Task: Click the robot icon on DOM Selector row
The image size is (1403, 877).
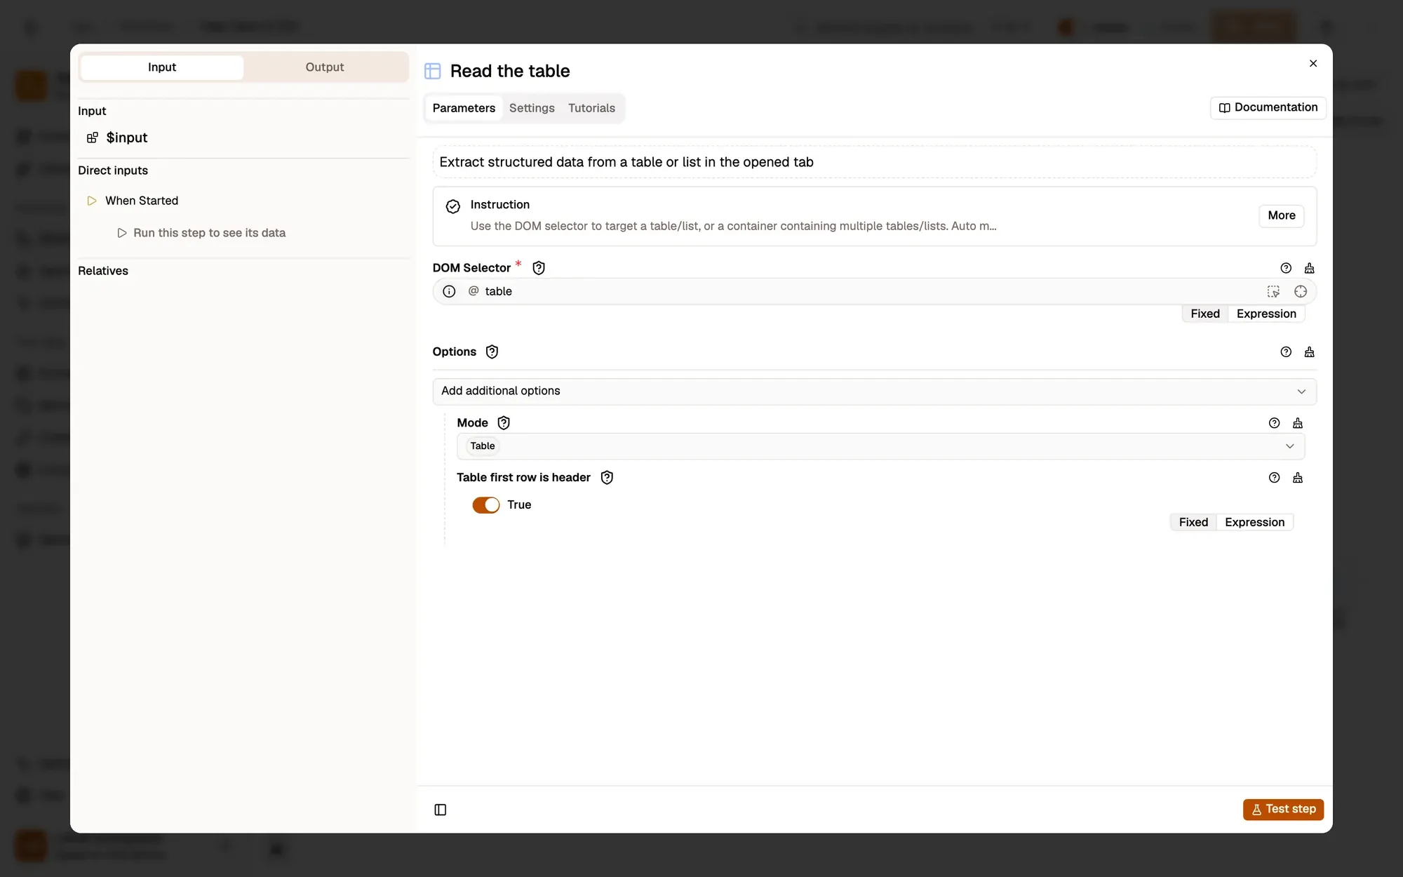Action: click(1309, 268)
